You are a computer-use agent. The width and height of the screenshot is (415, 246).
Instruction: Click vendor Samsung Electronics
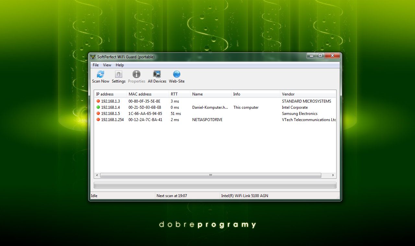(300, 114)
